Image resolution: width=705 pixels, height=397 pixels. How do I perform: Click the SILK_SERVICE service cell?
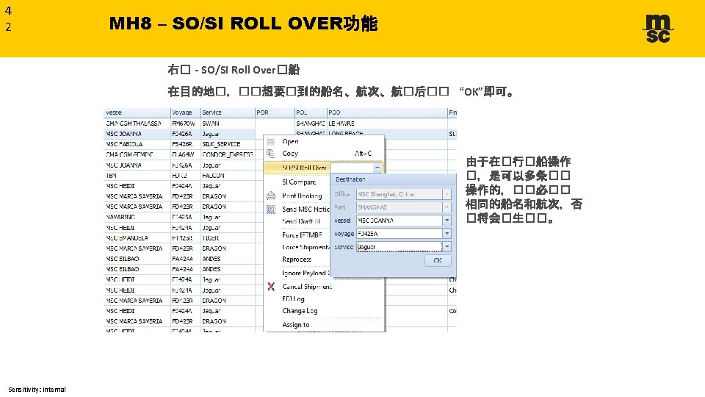click(228, 144)
